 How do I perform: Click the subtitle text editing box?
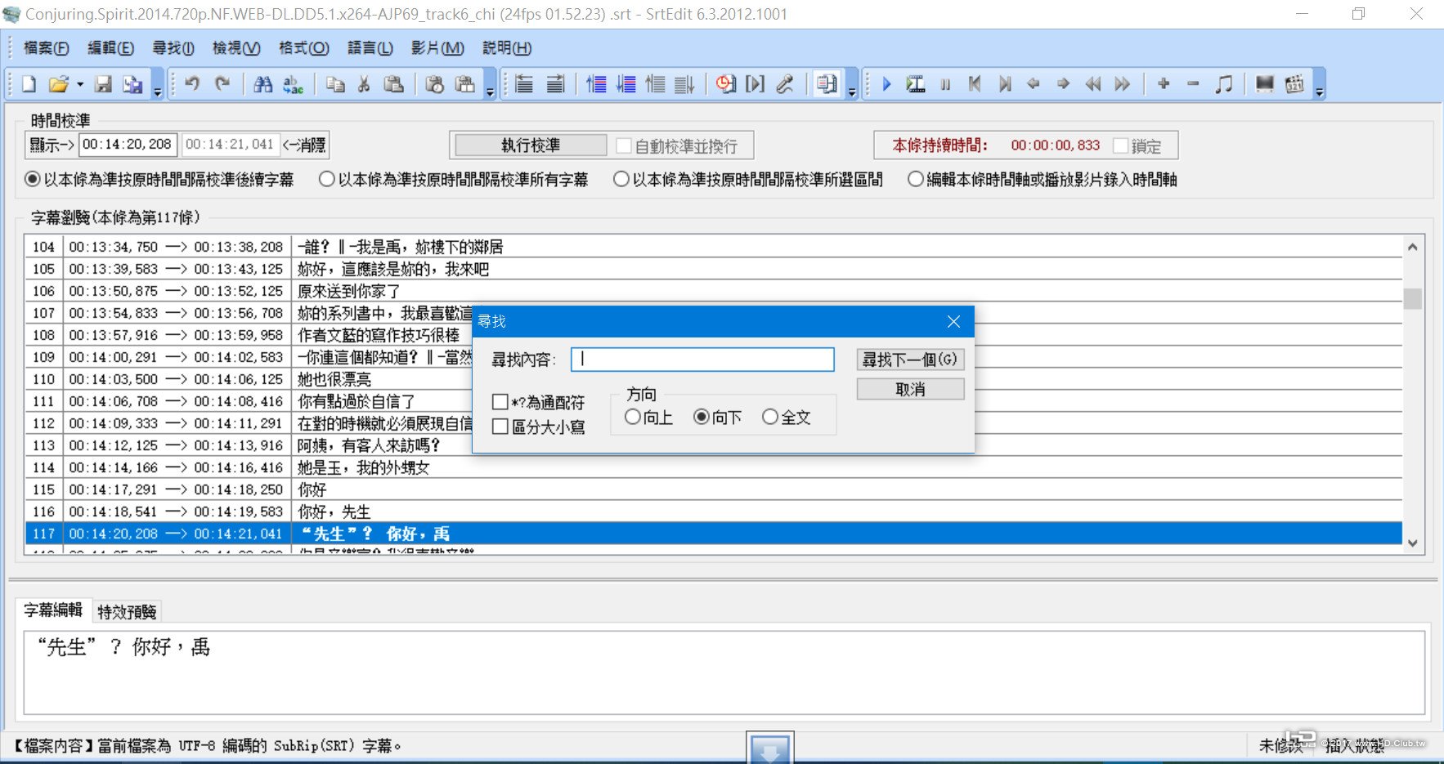(x=724, y=672)
